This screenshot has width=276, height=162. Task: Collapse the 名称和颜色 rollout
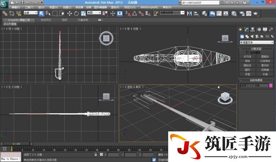tap(256, 80)
